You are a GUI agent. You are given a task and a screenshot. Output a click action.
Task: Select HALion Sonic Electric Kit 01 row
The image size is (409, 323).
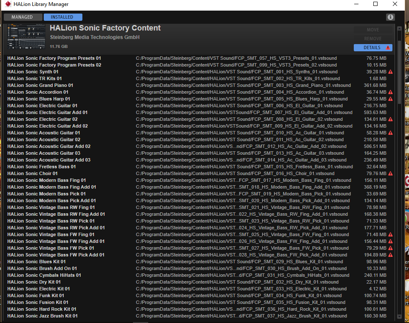tap(199, 289)
